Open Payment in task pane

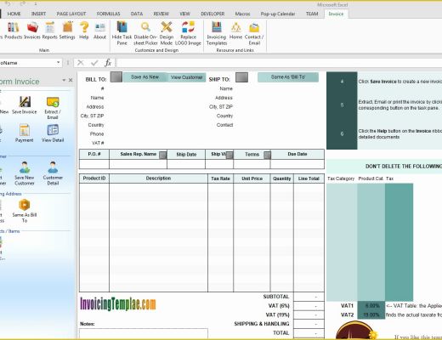click(25, 133)
